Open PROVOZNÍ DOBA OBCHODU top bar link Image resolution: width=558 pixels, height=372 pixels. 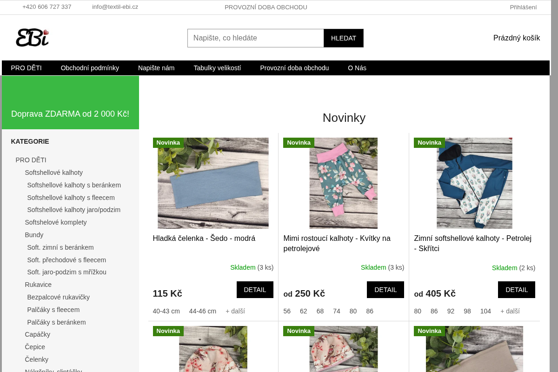tap(266, 7)
